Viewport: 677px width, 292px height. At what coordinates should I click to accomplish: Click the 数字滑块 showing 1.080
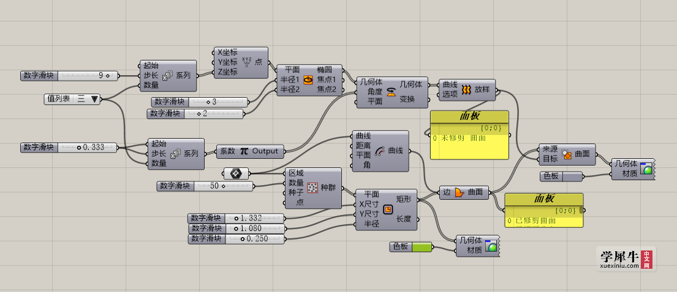[236, 228]
